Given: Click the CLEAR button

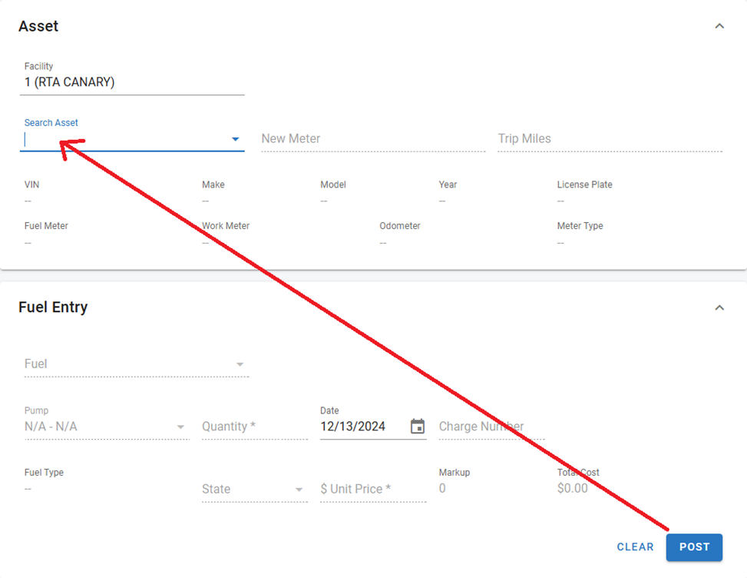Looking at the screenshot, I should 635,547.
